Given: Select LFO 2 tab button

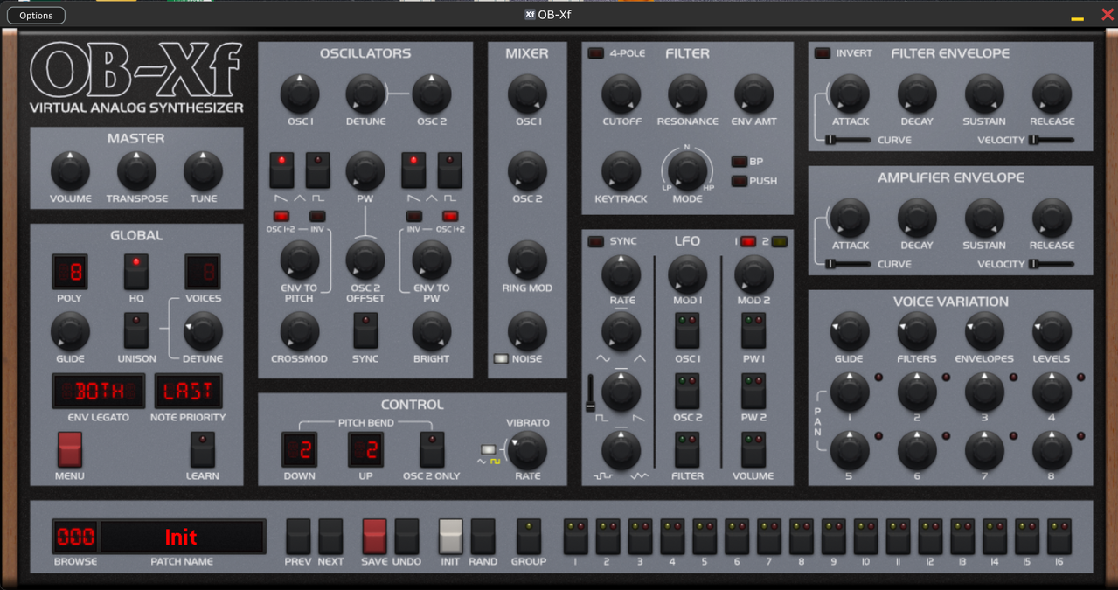Looking at the screenshot, I should [779, 241].
